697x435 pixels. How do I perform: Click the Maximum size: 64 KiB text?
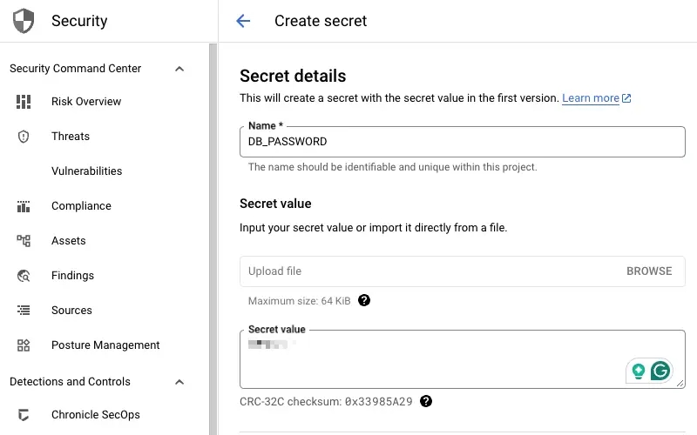click(299, 301)
